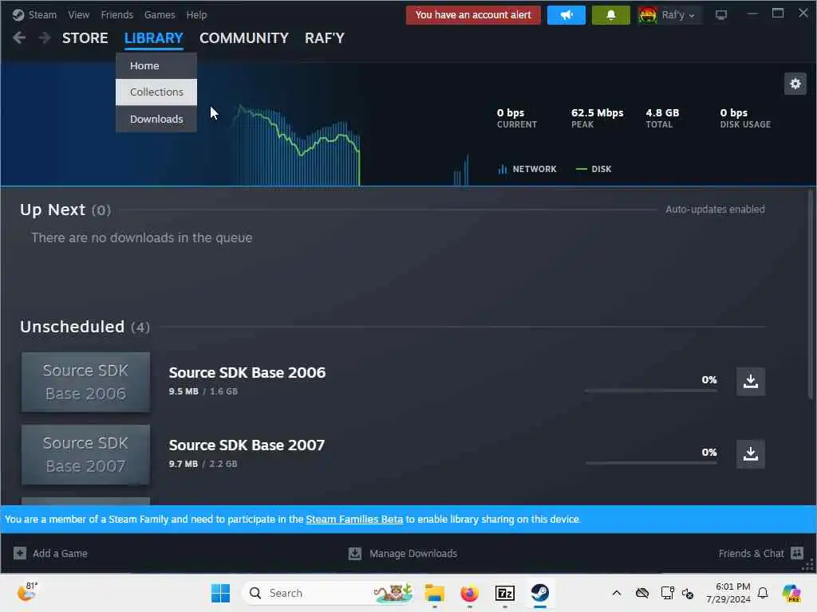Go to COMMUNITY tab
This screenshot has width=817, height=612.
244,38
